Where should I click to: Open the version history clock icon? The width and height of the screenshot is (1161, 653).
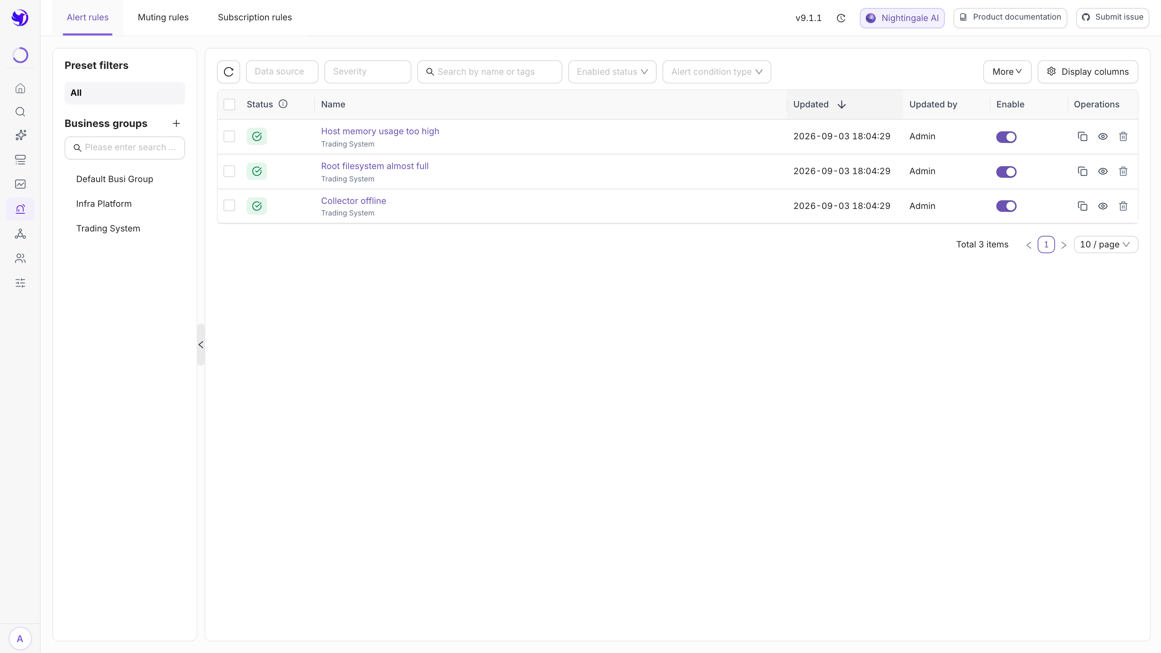pos(841,18)
